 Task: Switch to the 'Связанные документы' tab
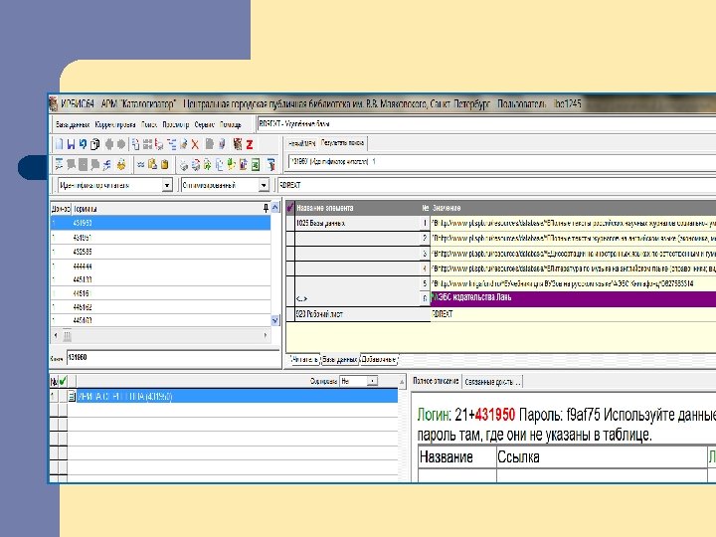(x=492, y=382)
